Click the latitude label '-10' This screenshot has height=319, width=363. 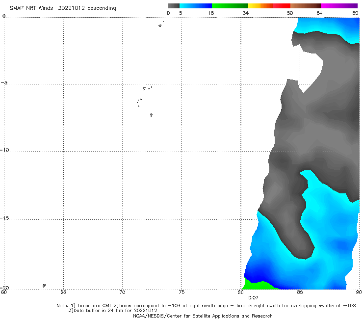coord(4,150)
